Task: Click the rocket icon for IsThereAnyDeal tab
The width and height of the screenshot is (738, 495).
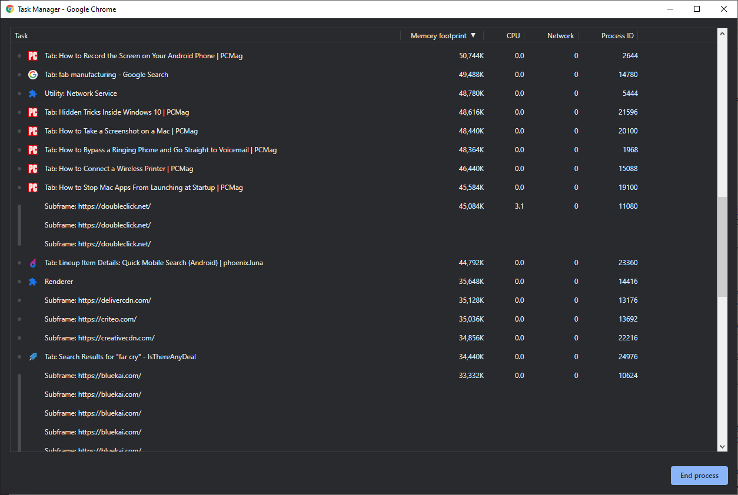Action: click(x=33, y=357)
